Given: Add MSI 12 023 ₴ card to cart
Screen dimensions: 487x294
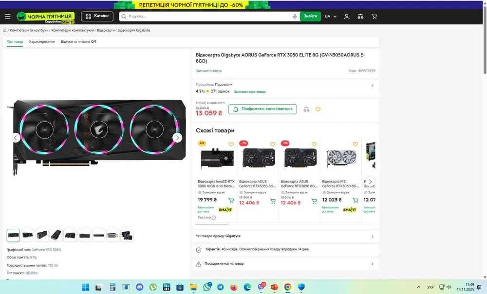Looking at the screenshot, I should (x=356, y=201).
